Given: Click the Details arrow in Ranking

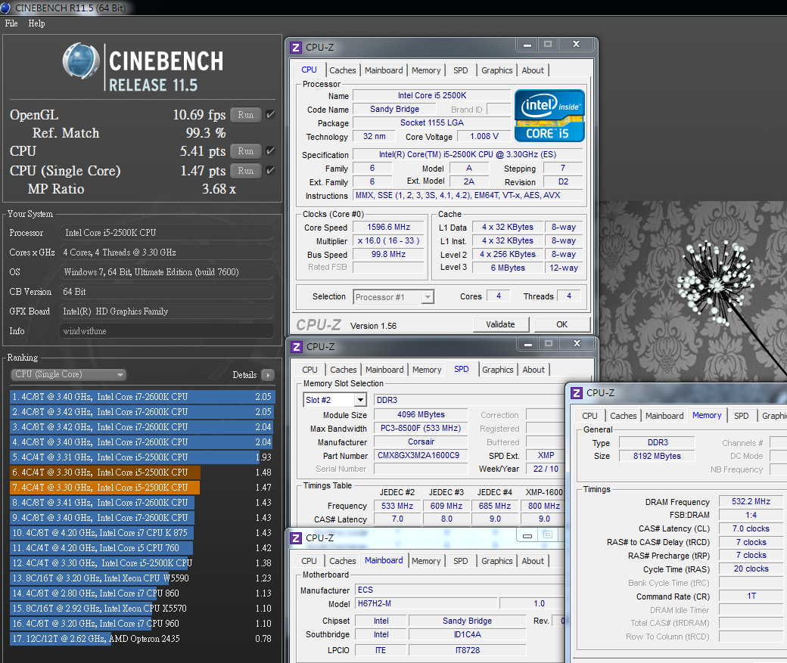Looking at the screenshot, I should (267, 375).
